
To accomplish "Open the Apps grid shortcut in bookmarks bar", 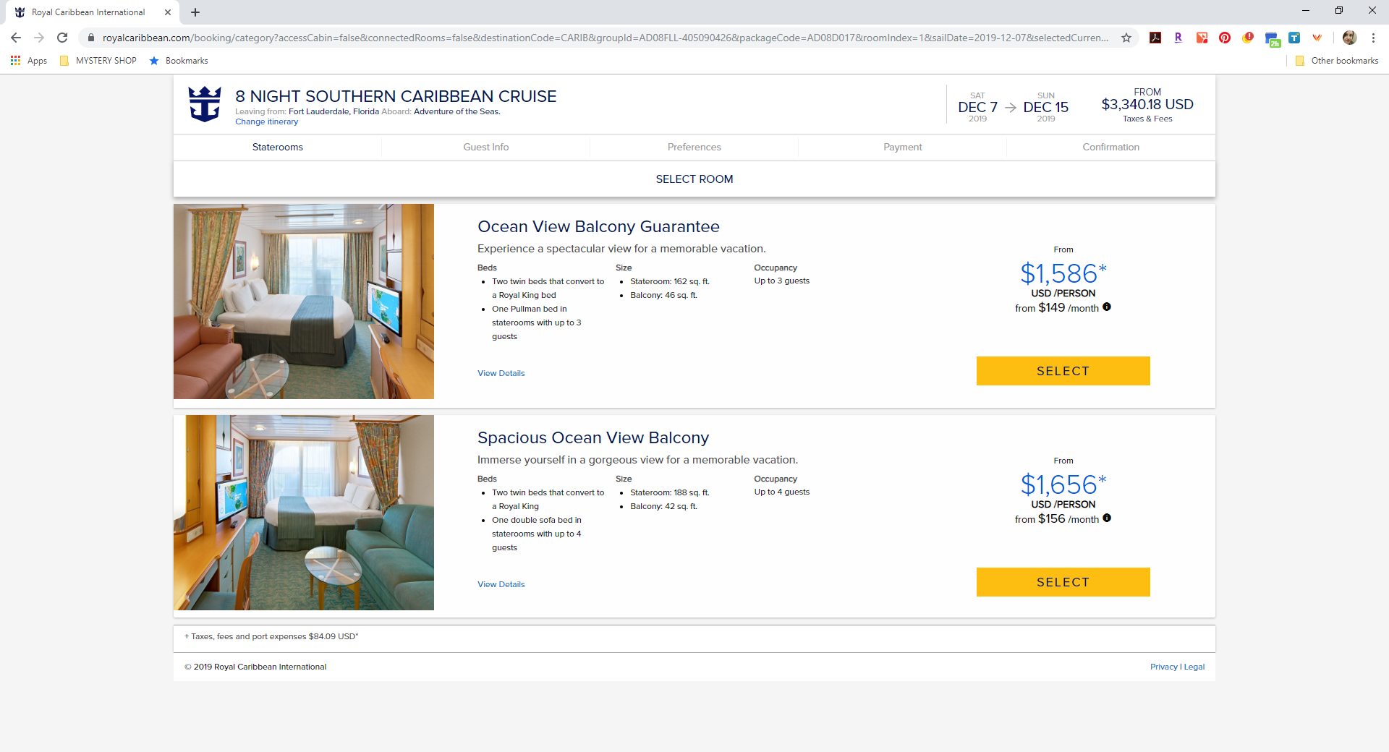I will click(x=29, y=61).
